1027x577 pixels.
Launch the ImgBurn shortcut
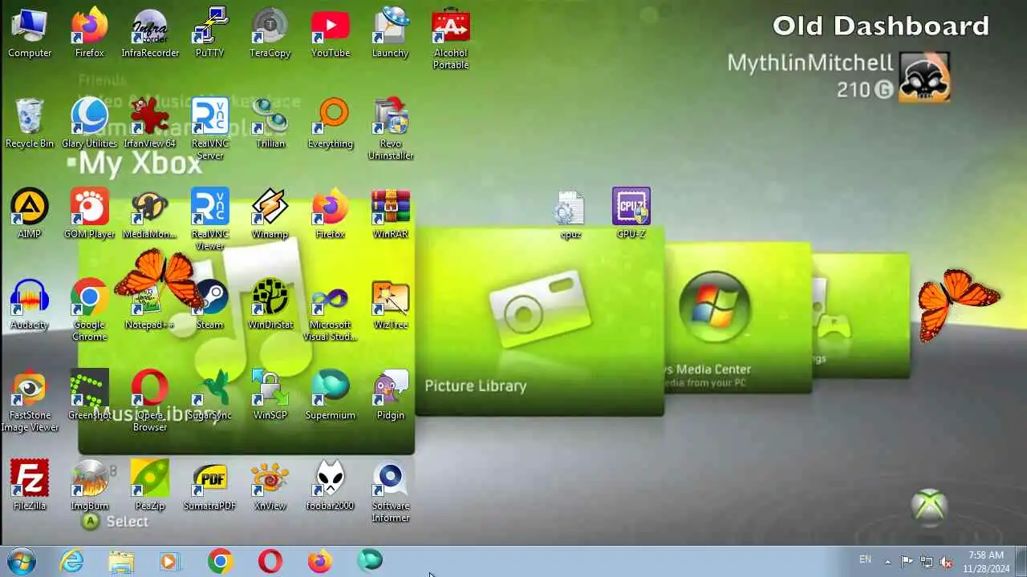pyautogui.click(x=90, y=486)
